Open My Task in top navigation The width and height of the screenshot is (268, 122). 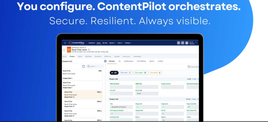point(105,43)
